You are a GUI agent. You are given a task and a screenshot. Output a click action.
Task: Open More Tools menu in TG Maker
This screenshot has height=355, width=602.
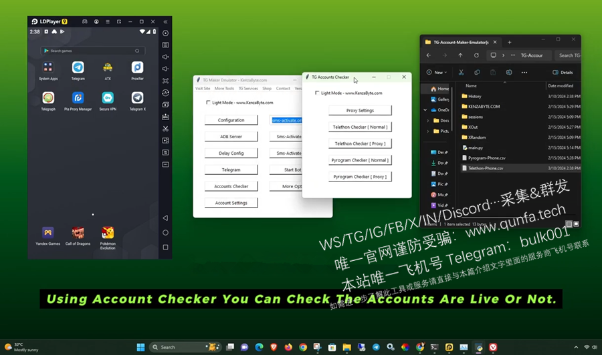[x=224, y=89]
